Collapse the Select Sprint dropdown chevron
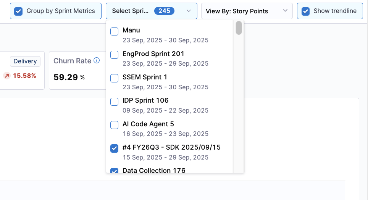This screenshot has height=200, width=368. point(189,11)
